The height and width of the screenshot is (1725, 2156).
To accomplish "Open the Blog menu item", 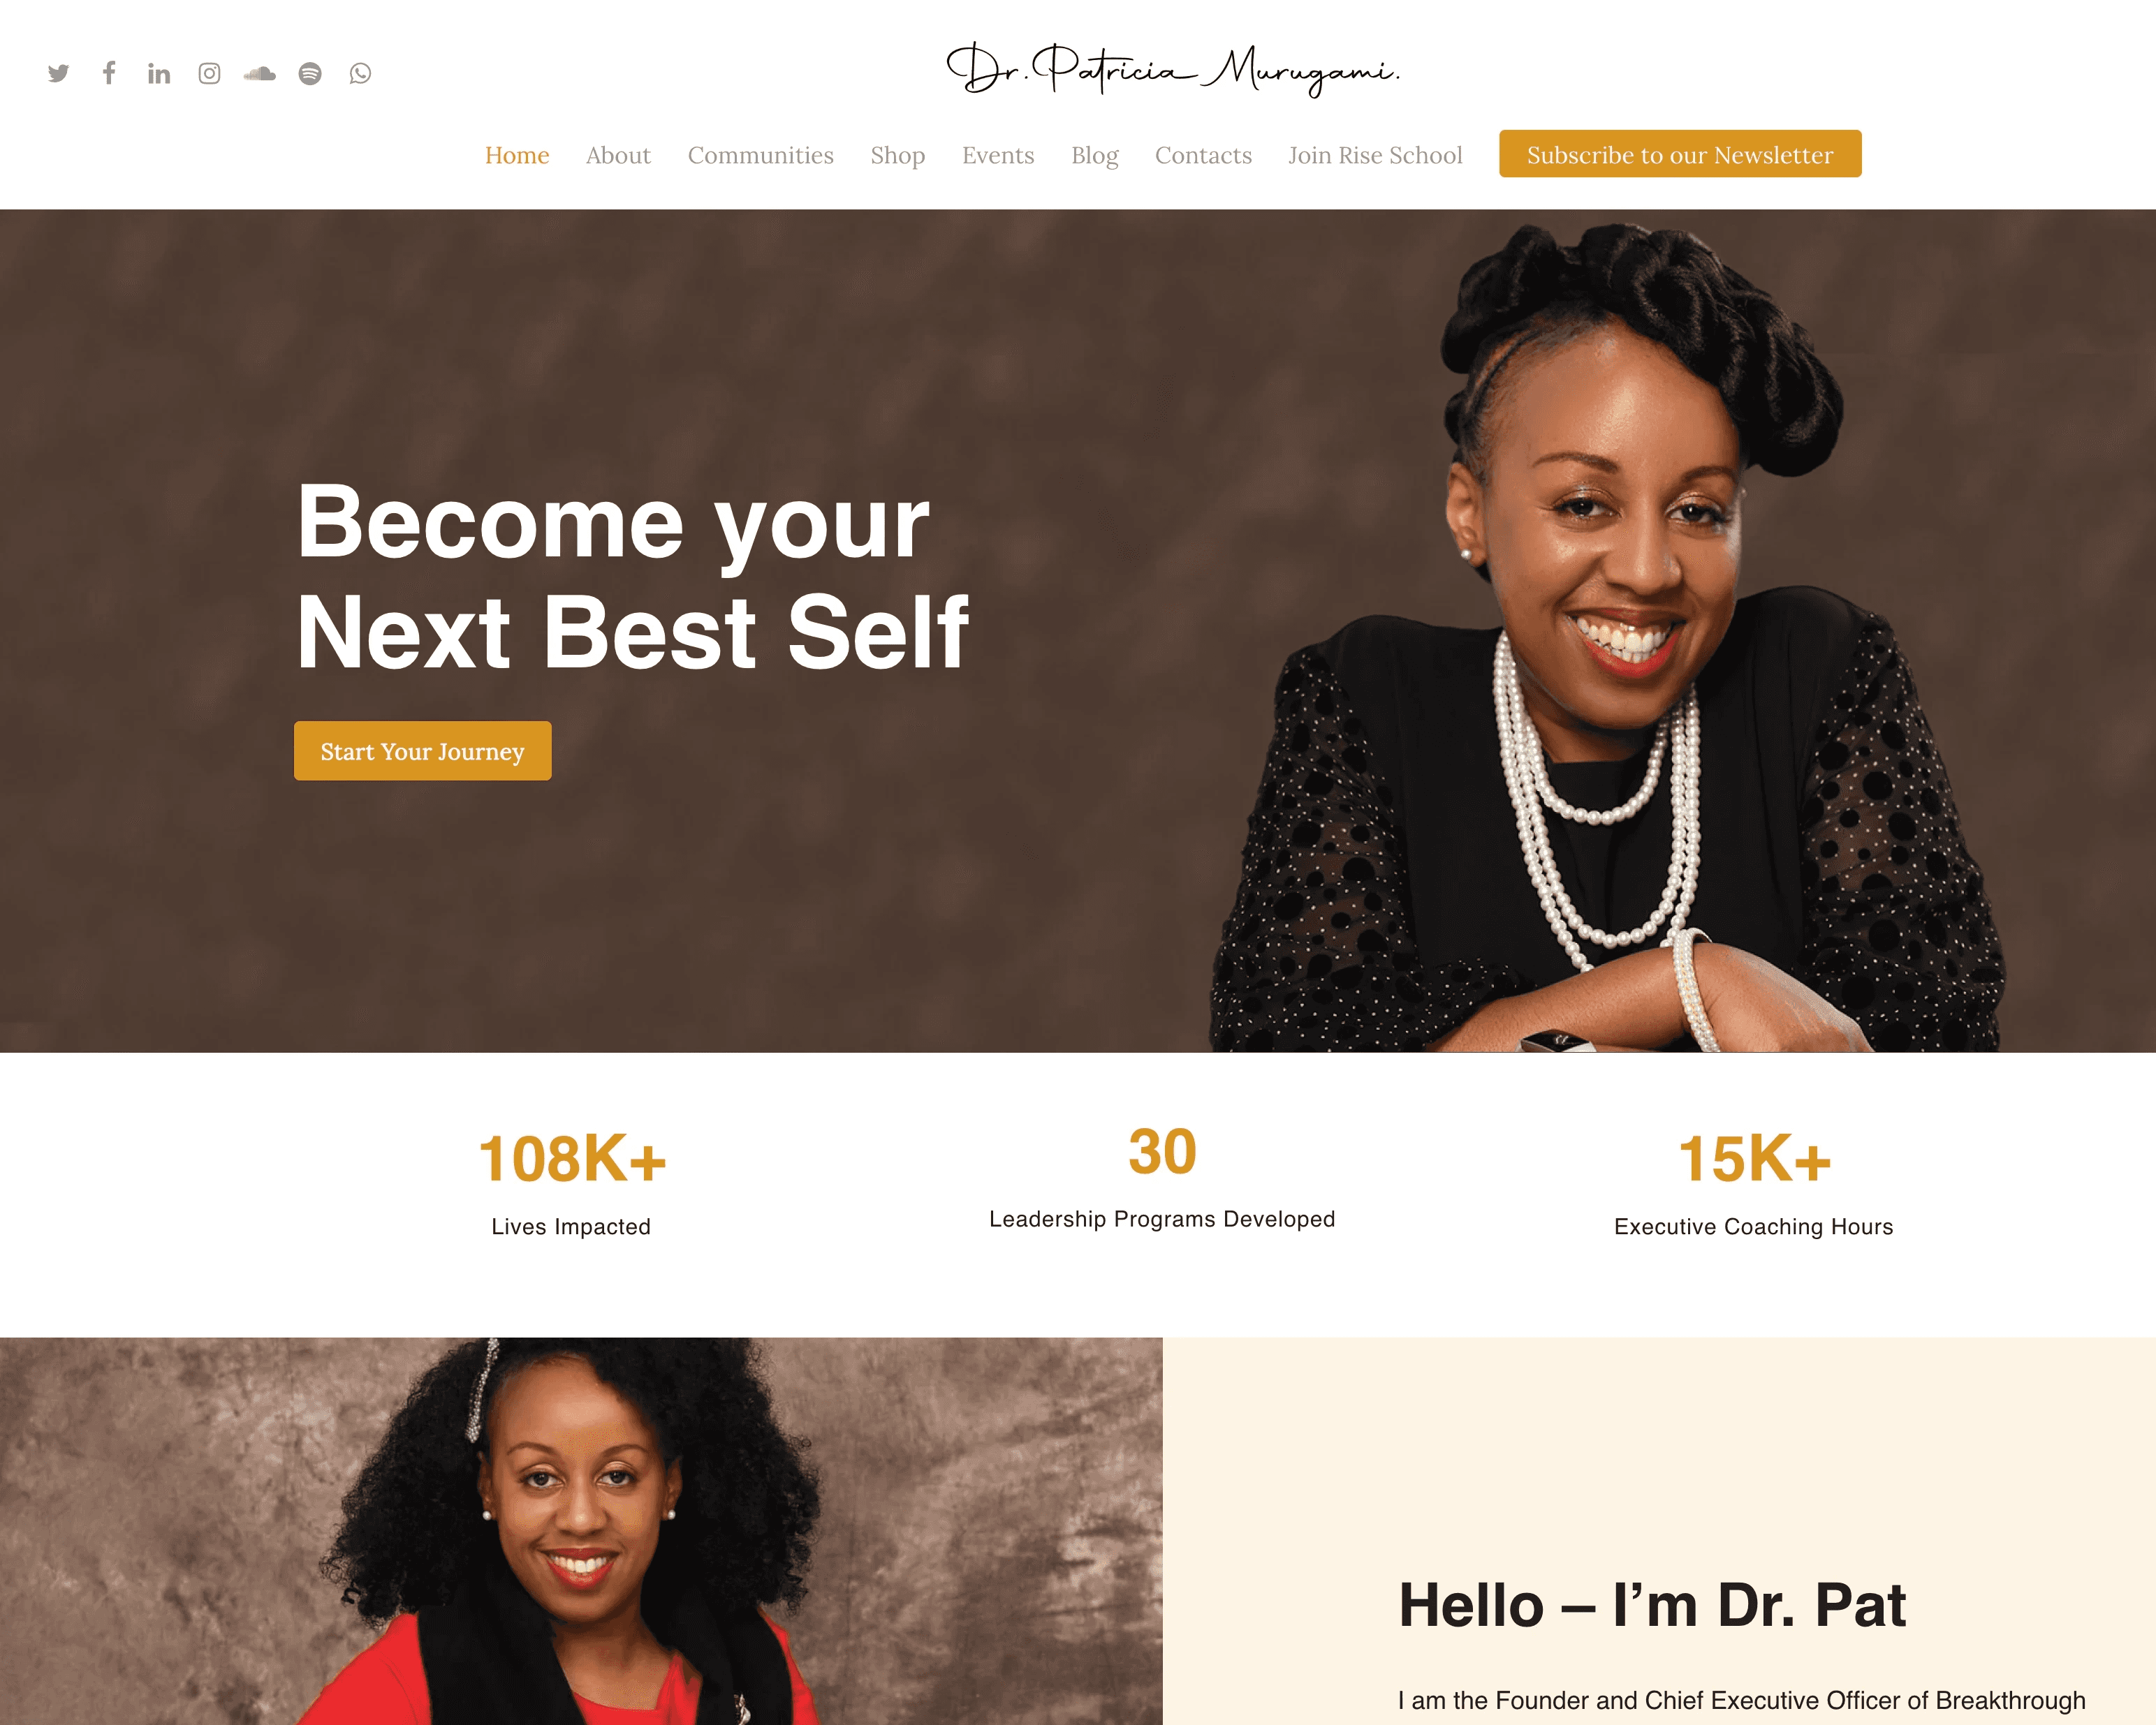I will pos(1094,155).
